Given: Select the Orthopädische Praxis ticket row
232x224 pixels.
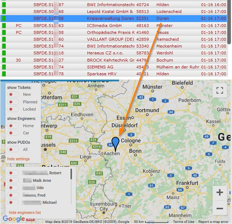Looking at the screenshot, I should point(114,32).
